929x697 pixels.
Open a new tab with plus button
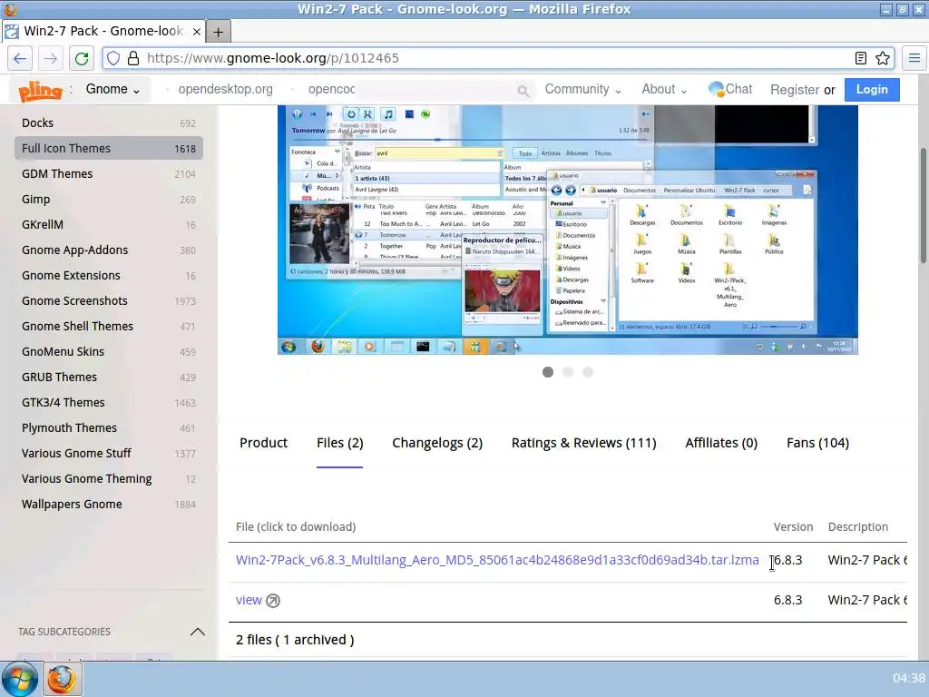[x=218, y=32]
